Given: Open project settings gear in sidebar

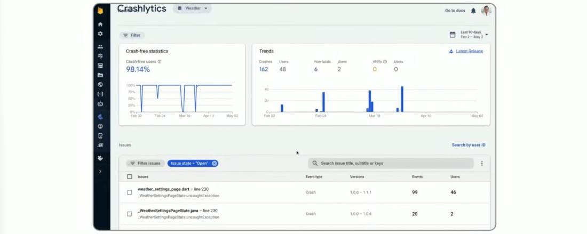Looking at the screenshot, I should [x=100, y=34].
